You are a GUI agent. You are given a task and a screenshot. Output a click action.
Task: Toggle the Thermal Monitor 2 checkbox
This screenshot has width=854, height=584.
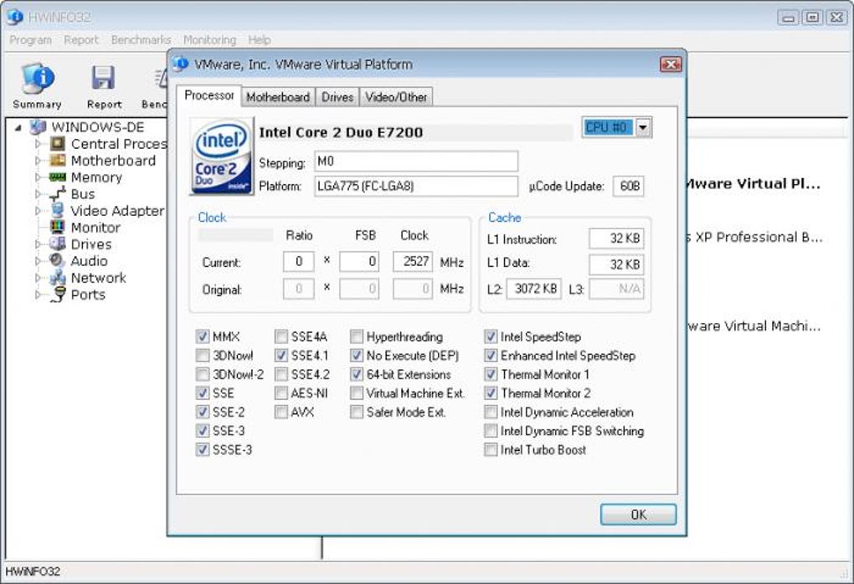pos(491,393)
